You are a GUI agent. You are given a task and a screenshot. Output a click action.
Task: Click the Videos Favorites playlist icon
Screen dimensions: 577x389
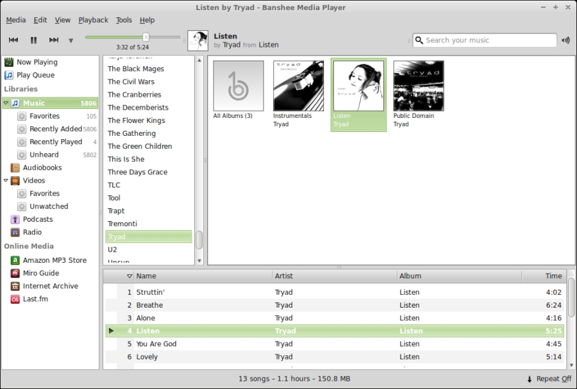click(22, 194)
